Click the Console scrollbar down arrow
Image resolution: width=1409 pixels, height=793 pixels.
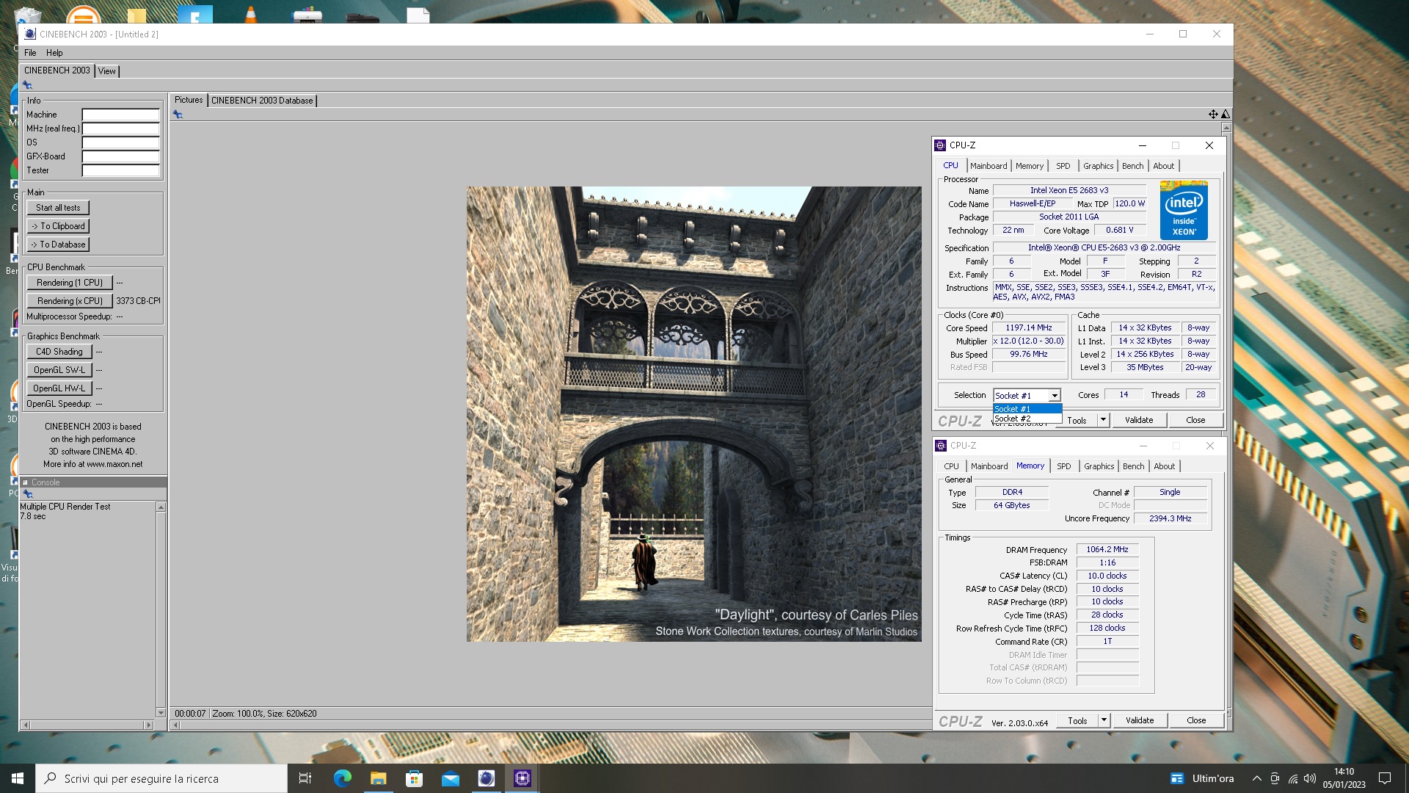tap(161, 713)
